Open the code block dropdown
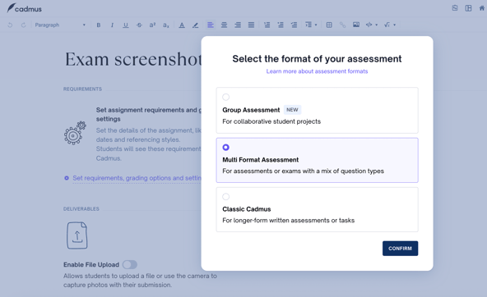The image size is (487, 297). tap(372, 25)
